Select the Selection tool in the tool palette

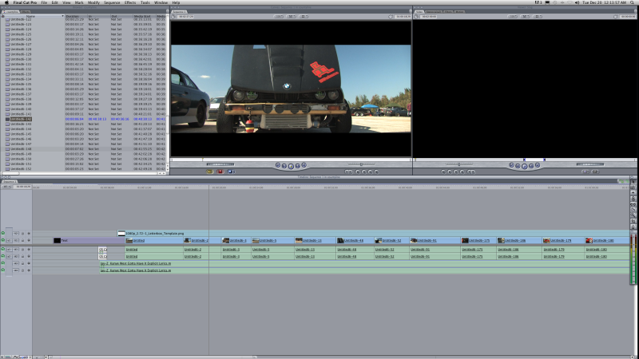(633, 182)
